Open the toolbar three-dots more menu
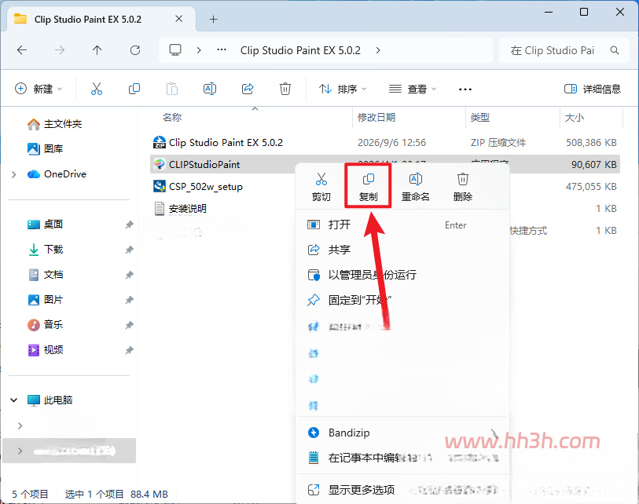Image resolution: width=639 pixels, height=504 pixels. click(x=465, y=89)
